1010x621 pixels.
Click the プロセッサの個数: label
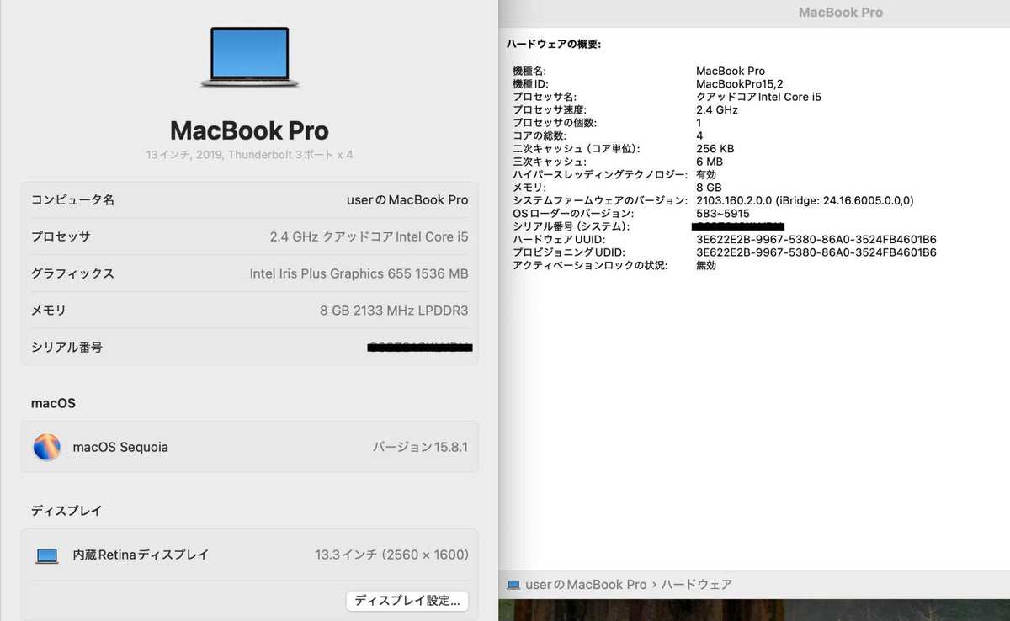pyautogui.click(x=555, y=123)
